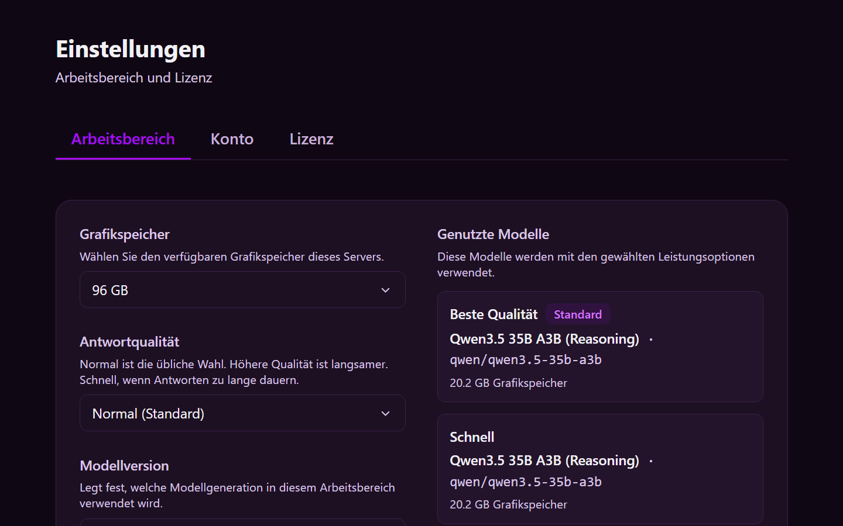Click the hint text 'Normal ist die übliche Wahl'
Image resolution: width=843 pixels, height=526 pixels.
[x=234, y=372]
